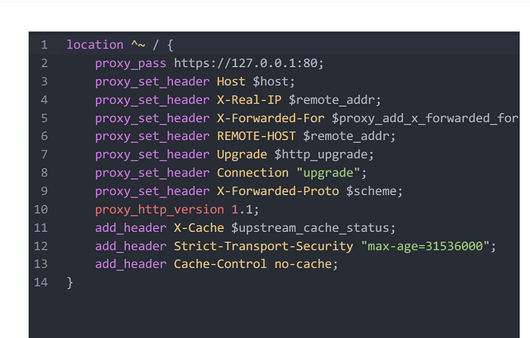The image size is (530, 338).
Task: Click $proxy_add_x_forwarded_for variable
Action: pyautogui.click(x=425, y=118)
